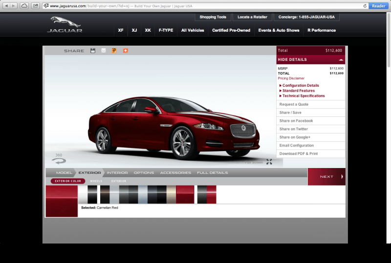The height and width of the screenshot is (263, 391).
Task: Open the F-TYPE menu
Action: click(x=166, y=30)
